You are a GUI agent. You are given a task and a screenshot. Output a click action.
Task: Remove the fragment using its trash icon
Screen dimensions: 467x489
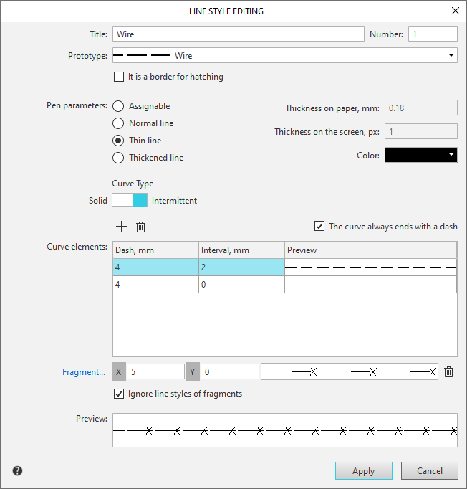click(448, 371)
